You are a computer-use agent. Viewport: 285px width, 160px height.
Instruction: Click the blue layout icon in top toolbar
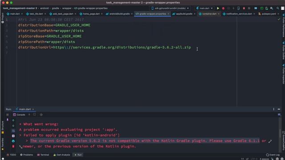coord(256,8)
